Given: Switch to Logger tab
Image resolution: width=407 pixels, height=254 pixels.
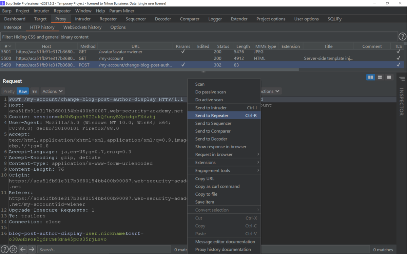Looking at the screenshot, I should pos(215,19).
